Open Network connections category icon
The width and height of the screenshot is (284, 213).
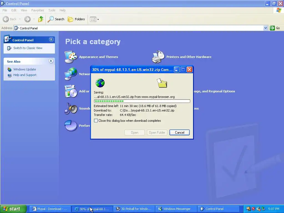pyautogui.click(x=71, y=74)
